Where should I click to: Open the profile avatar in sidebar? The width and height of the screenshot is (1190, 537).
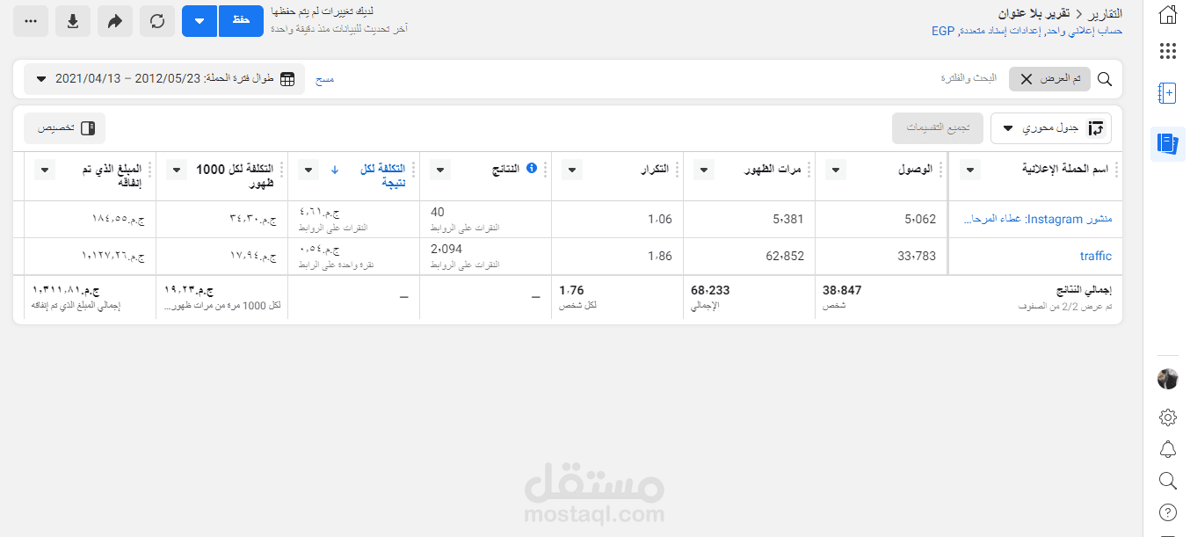point(1168,379)
